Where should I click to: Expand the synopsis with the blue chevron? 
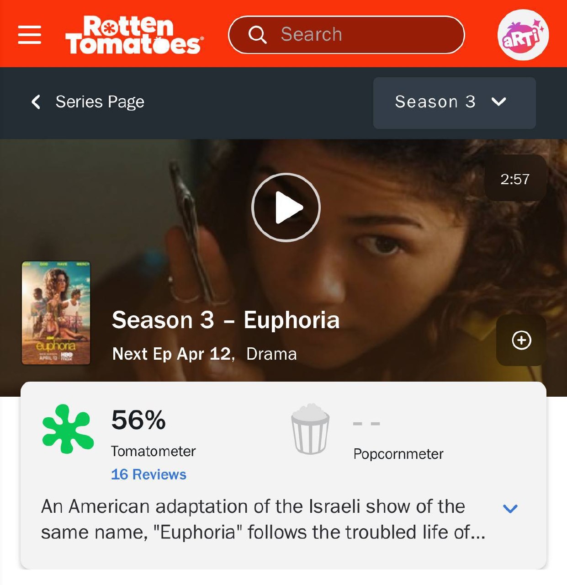tap(510, 508)
